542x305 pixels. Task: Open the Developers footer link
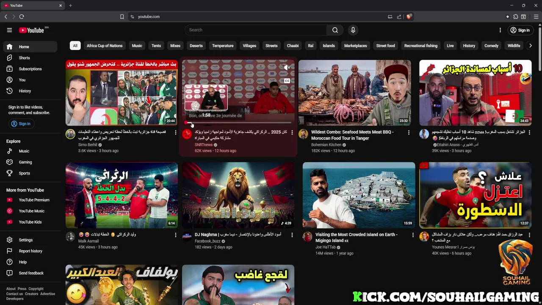15,299
